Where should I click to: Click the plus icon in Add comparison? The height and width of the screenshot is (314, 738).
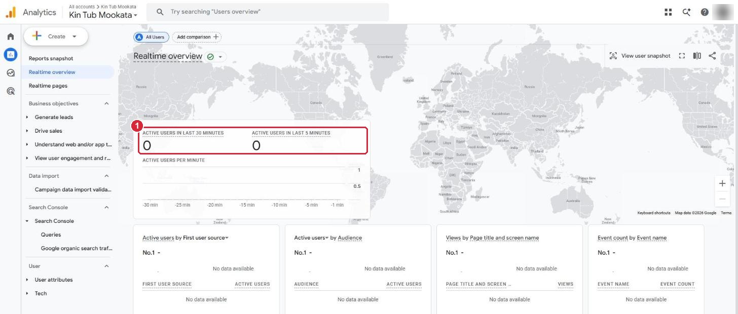tap(216, 37)
